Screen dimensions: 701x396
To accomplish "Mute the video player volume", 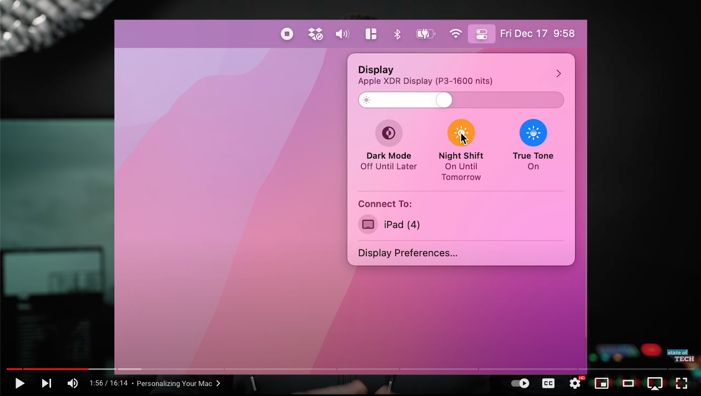I will pos(73,383).
